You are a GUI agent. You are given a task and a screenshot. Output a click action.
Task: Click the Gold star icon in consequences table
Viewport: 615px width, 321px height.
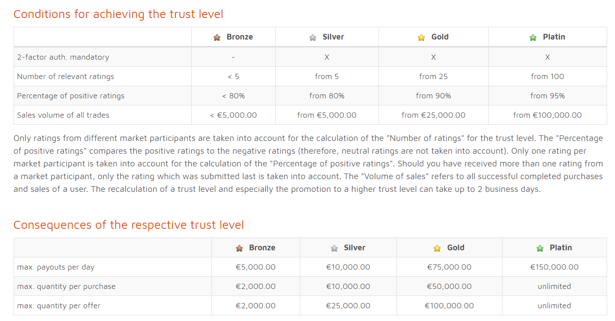437,249
